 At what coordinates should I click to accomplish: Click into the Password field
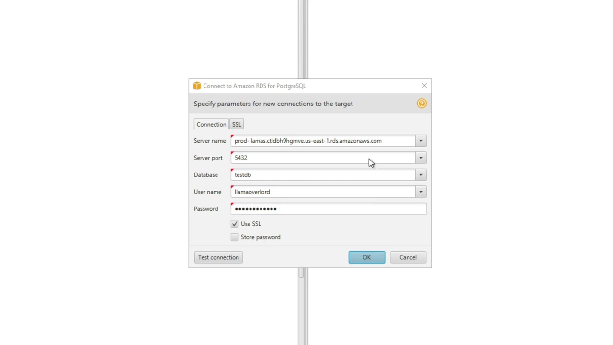[x=329, y=209]
